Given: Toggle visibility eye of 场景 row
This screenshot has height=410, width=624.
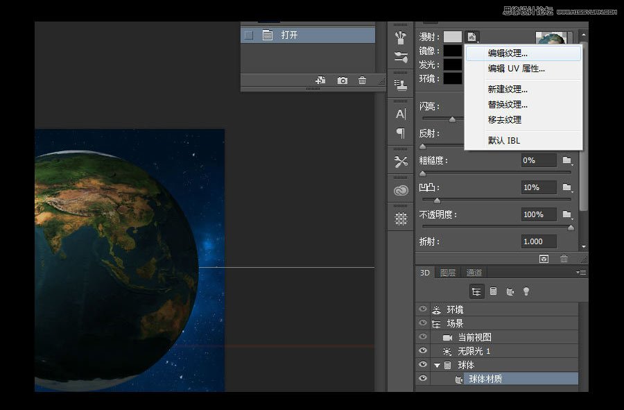Looking at the screenshot, I should tap(423, 323).
